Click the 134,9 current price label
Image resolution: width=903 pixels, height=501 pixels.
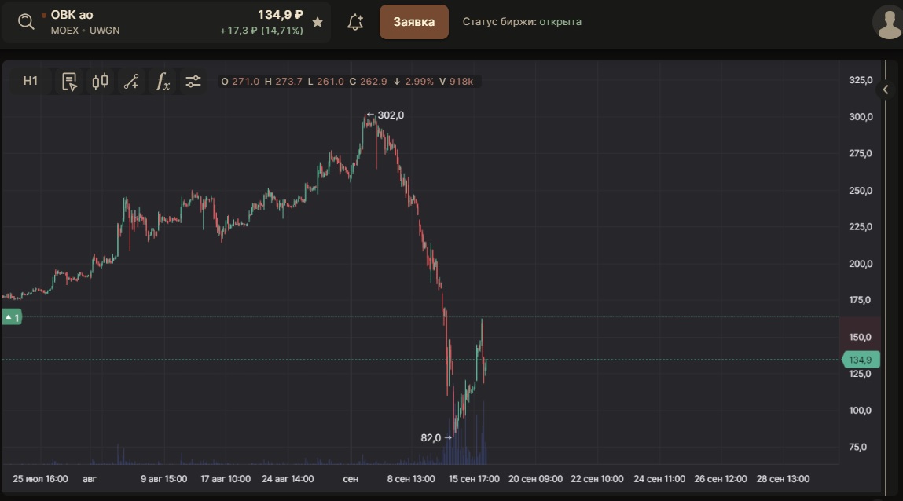point(861,360)
